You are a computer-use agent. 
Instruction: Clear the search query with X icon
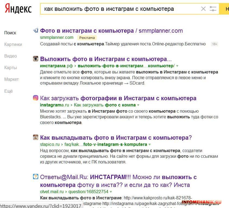click(203, 9)
